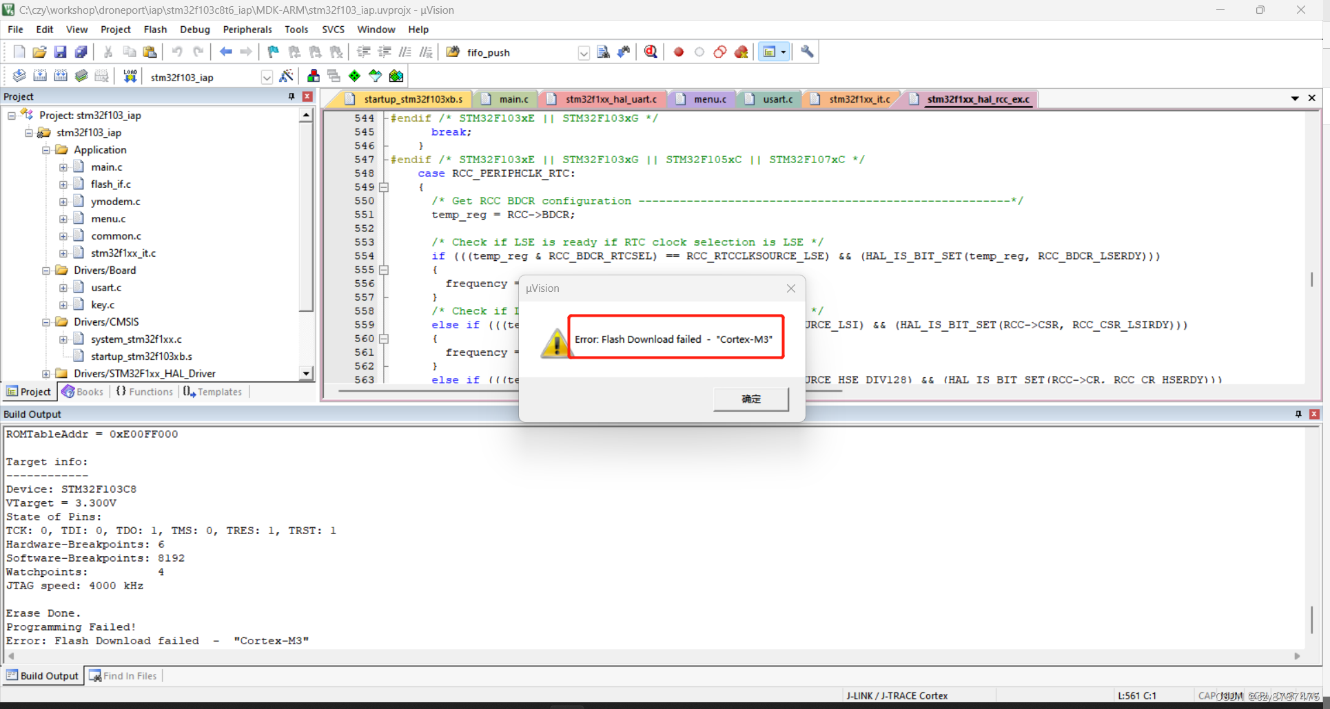This screenshot has width=1330, height=709.
Task: Paste from clipboard toolbar icon
Action: click(x=150, y=52)
